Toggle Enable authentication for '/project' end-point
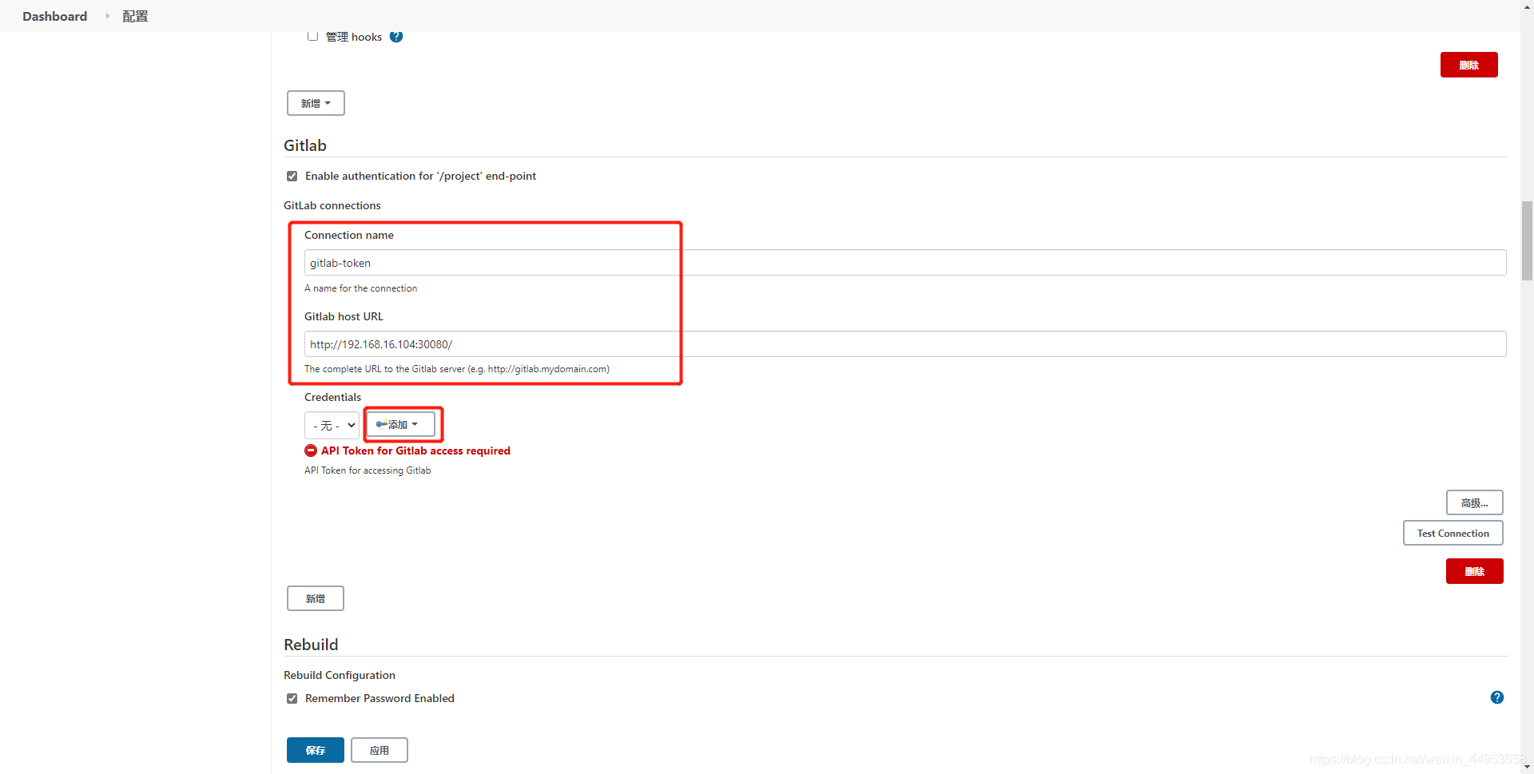This screenshot has width=1534, height=774. 292,176
